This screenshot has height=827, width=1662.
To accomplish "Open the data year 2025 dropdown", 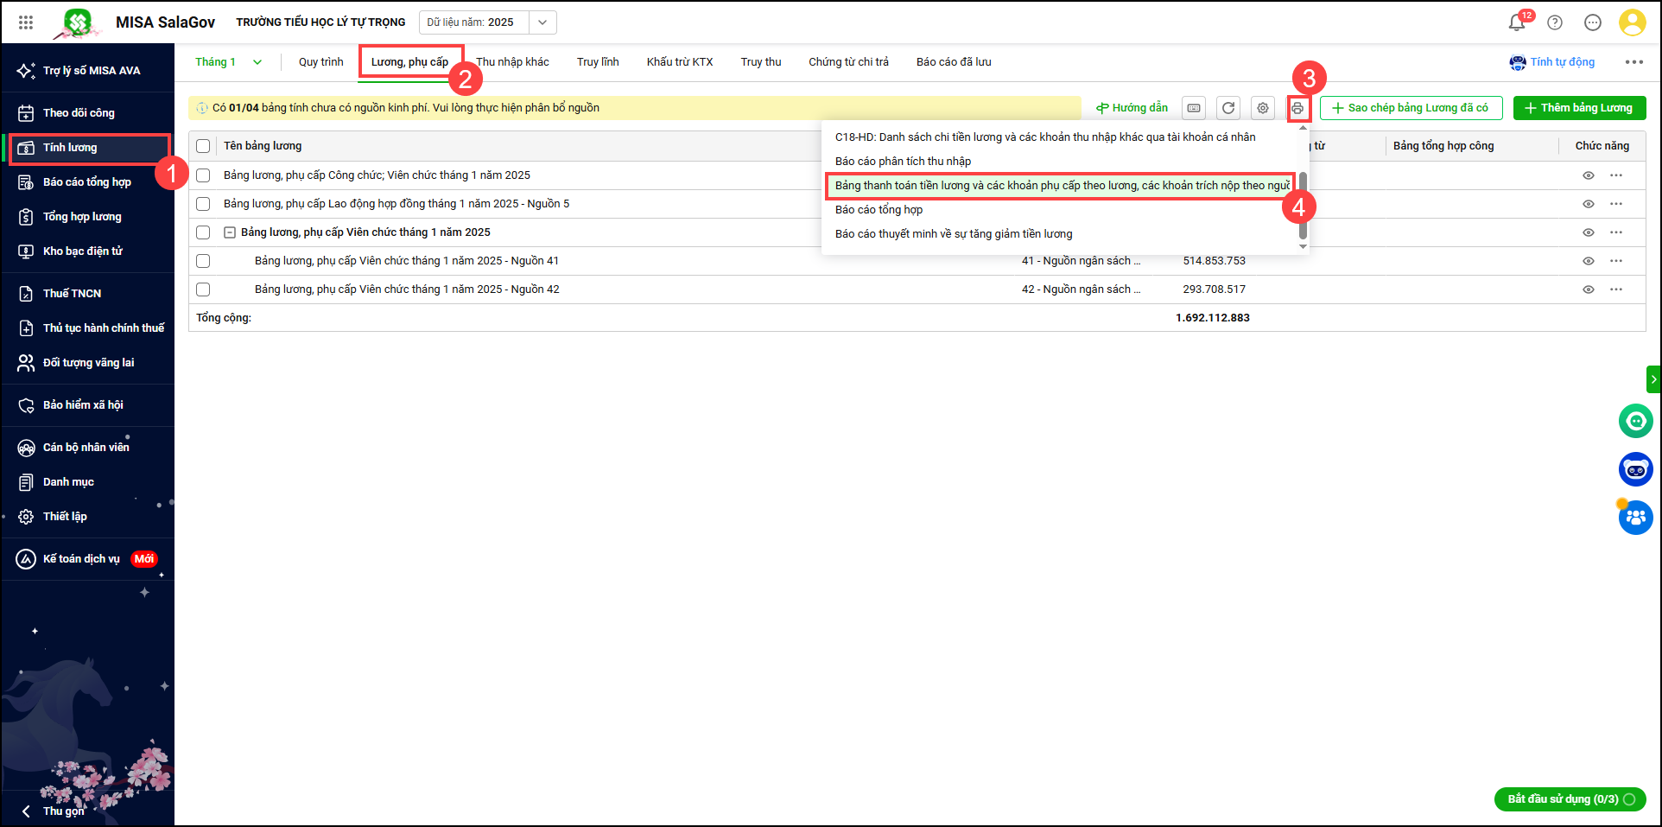I will 542,22.
